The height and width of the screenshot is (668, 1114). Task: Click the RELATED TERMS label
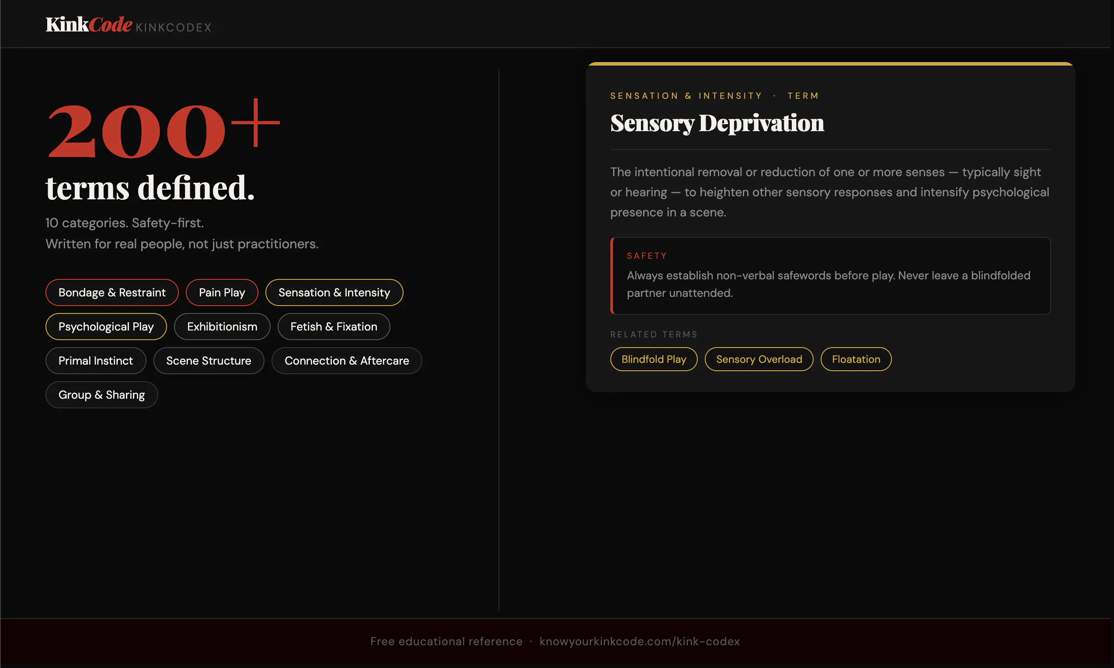(654, 334)
